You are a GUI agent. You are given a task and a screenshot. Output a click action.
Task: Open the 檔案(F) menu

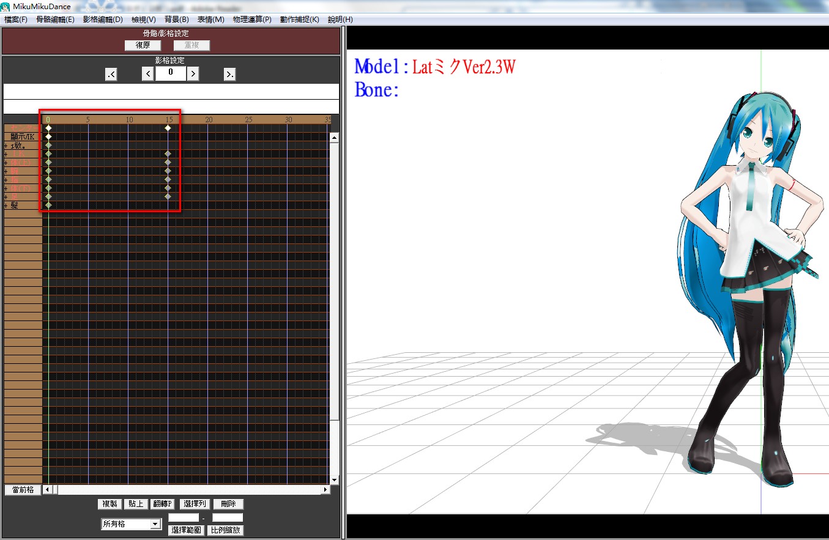tap(16, 20)
